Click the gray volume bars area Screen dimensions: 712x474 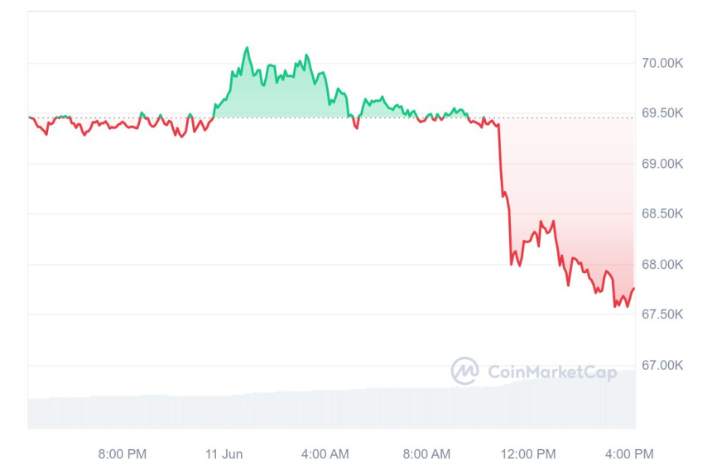pos(331,409)
